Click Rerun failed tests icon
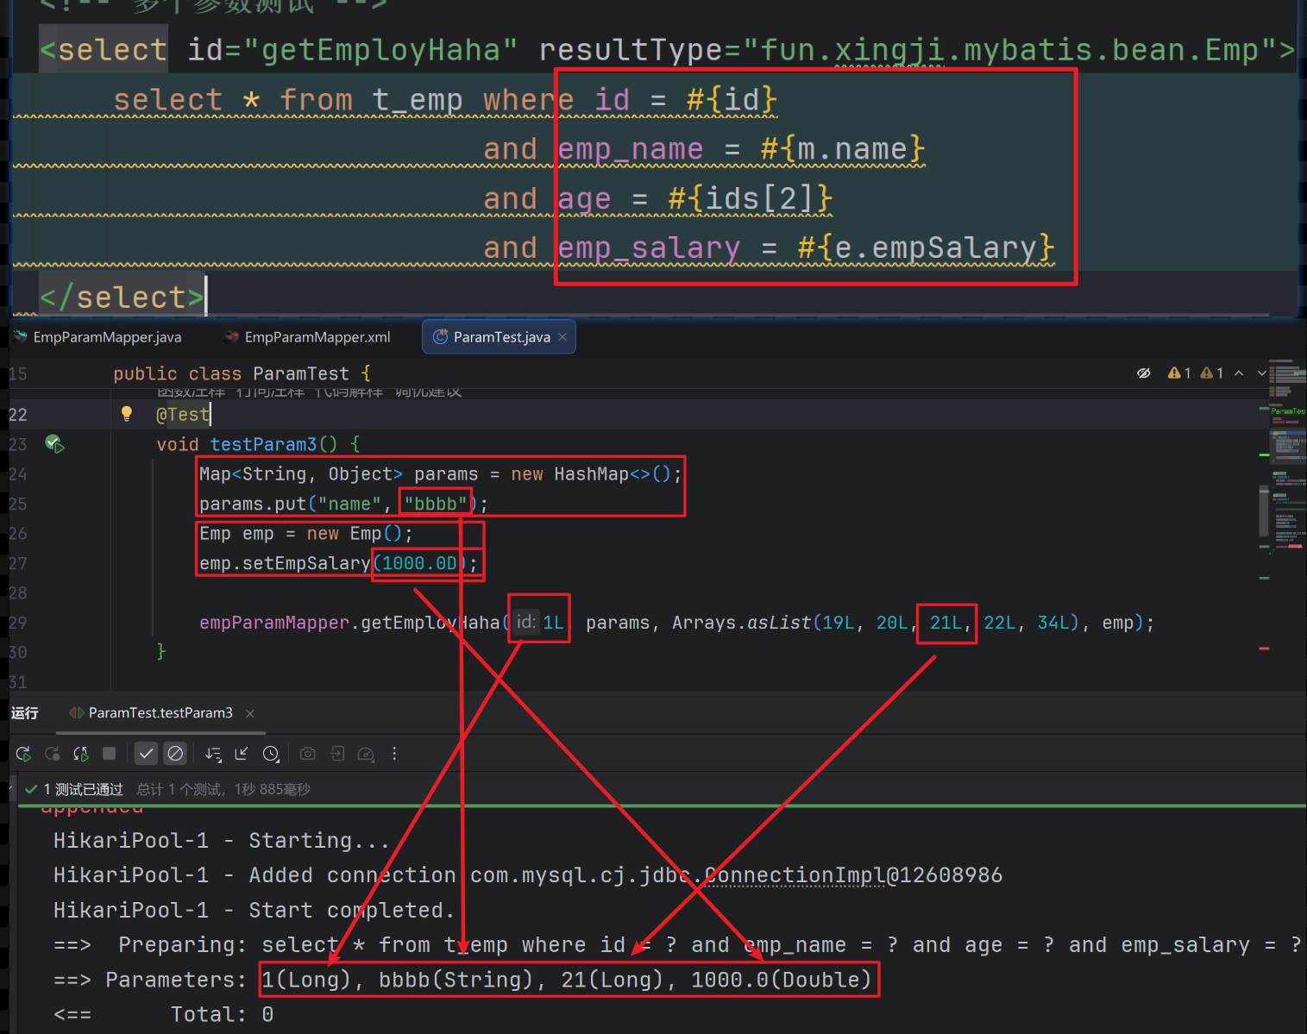This screenshot has width=1307, height=1034. (53, 754)
